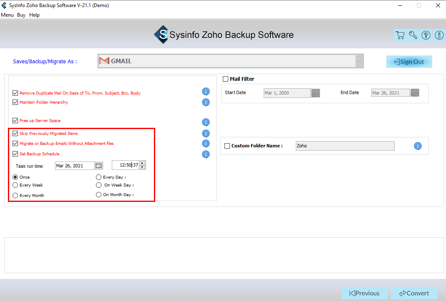Viewport: 446px width, 301px height.
Task: Show info for Maintain Folder Hierarchy
Action: tap(206, 102)
